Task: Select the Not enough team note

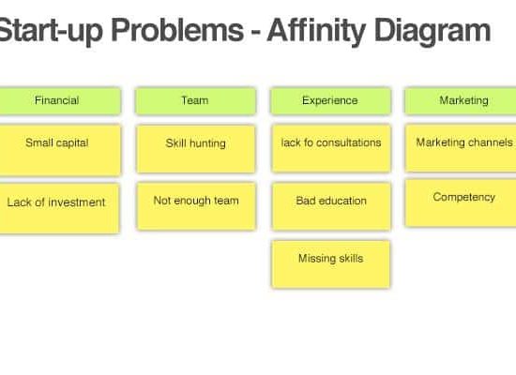Action: [x=196, y=206]
